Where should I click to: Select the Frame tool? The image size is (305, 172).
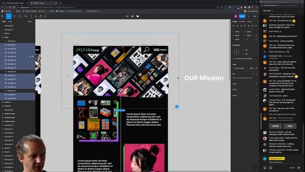tap(14, 16)
